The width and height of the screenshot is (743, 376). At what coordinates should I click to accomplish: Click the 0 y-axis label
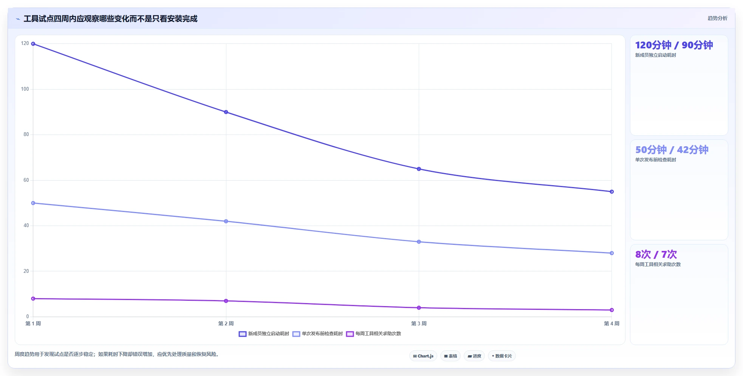pos(28,317)
